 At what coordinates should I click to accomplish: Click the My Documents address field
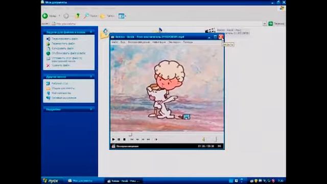click(156, 24)
